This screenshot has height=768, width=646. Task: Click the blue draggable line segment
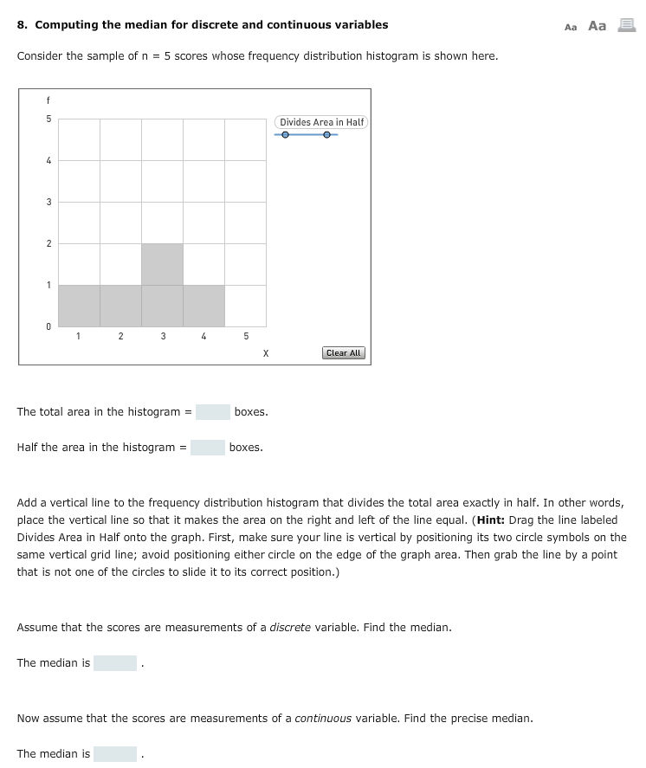point(306,134)
